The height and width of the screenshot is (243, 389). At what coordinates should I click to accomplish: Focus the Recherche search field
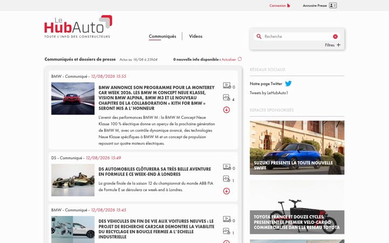[297, 37]
